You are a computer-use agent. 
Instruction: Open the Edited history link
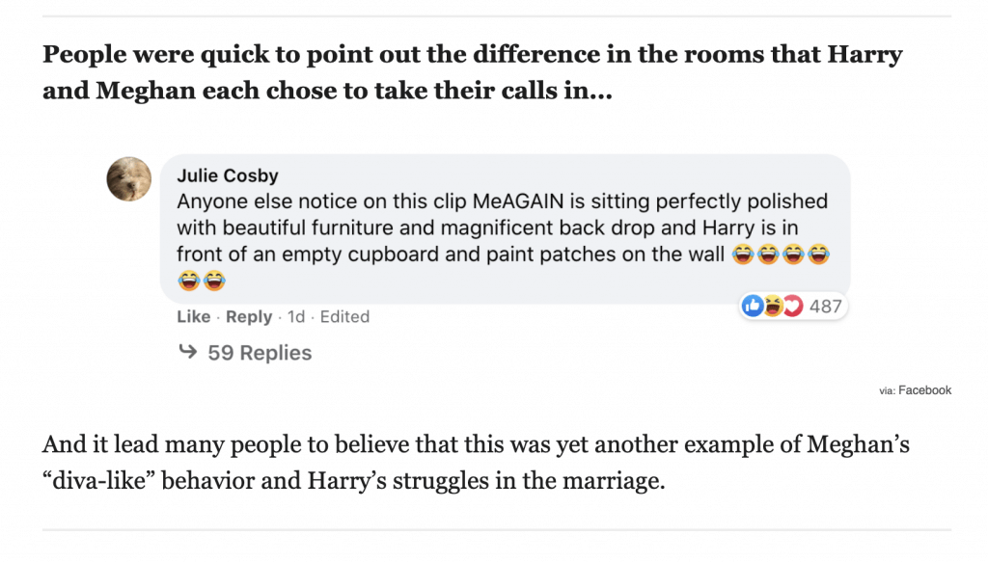coord(344,316)
